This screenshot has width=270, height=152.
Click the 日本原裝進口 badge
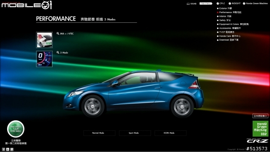click(260, 116)
